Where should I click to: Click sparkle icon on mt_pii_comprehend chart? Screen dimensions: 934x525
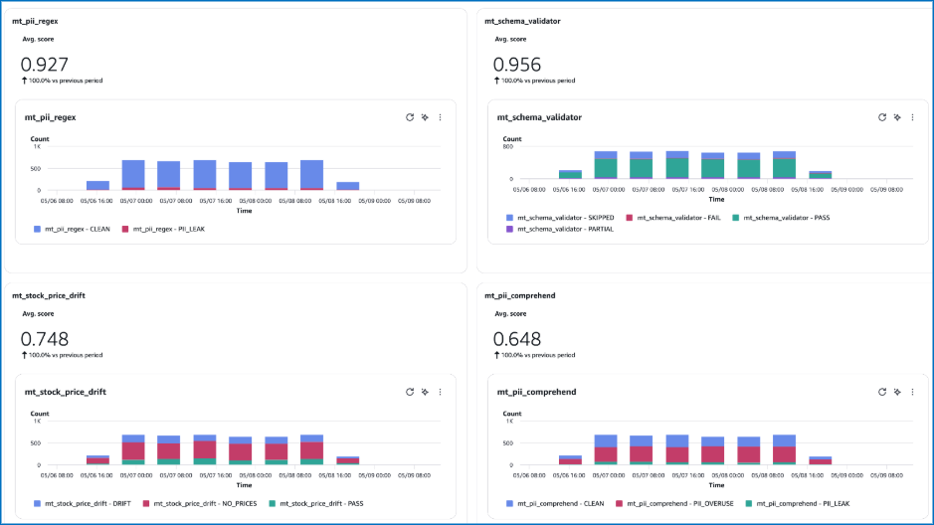[x=897, y=392]
